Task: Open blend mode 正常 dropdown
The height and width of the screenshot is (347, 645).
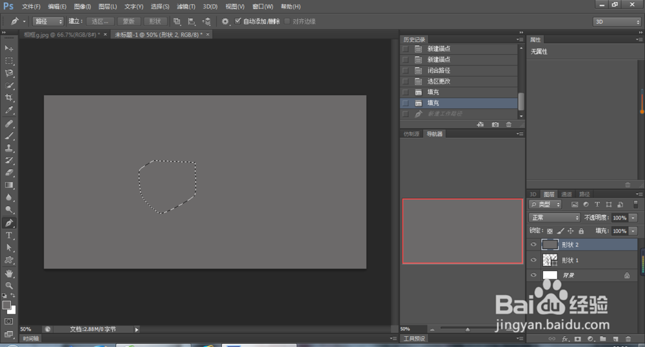Action: click(554, 218)
